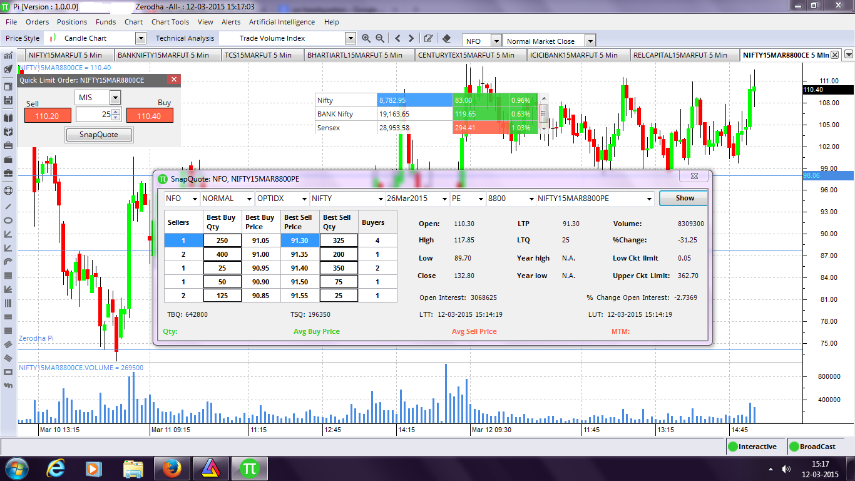This screenshot has width=855, height=481.
Task: Click the Buy 110.40 button
Action: click(x=149, y=116)
